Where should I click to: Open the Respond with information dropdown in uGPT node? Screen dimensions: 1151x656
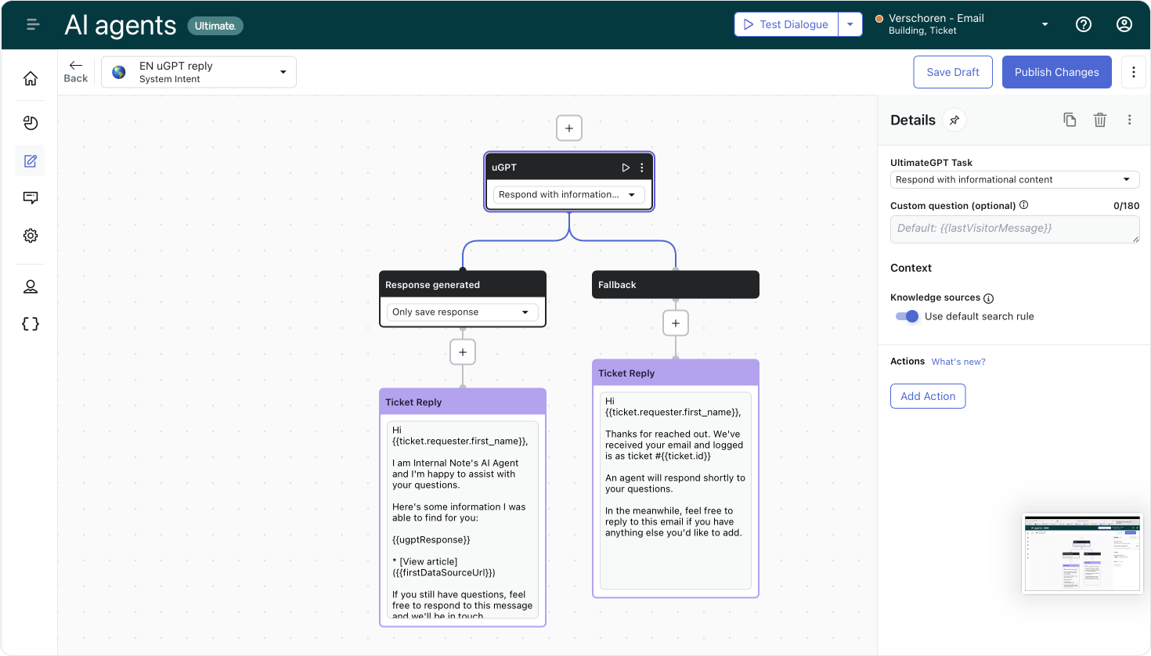click(569, 195)
